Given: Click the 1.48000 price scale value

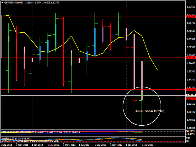Looking at the screenshot, I should point(191,128).
